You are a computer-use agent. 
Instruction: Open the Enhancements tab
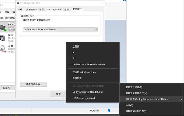point(55,10)
